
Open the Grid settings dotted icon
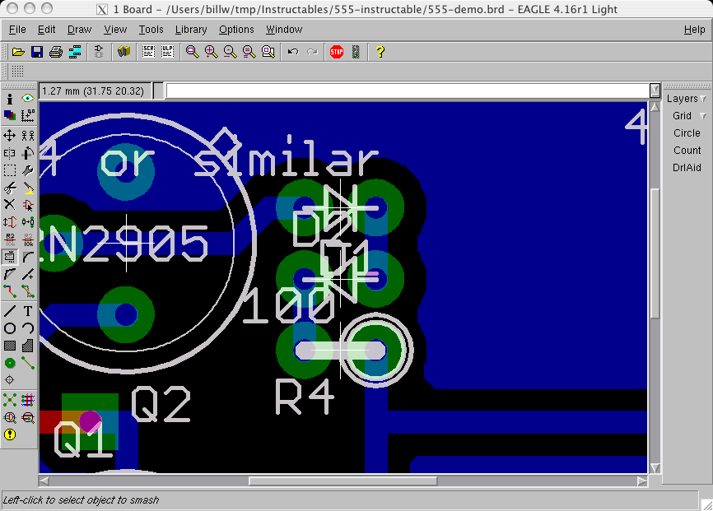pyautogui.click(x=17, y=71)
